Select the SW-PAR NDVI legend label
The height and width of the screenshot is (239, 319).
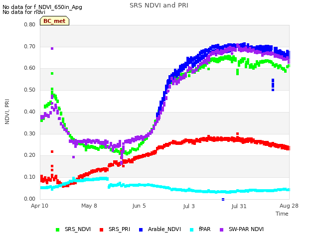click(x=246, y=229)
